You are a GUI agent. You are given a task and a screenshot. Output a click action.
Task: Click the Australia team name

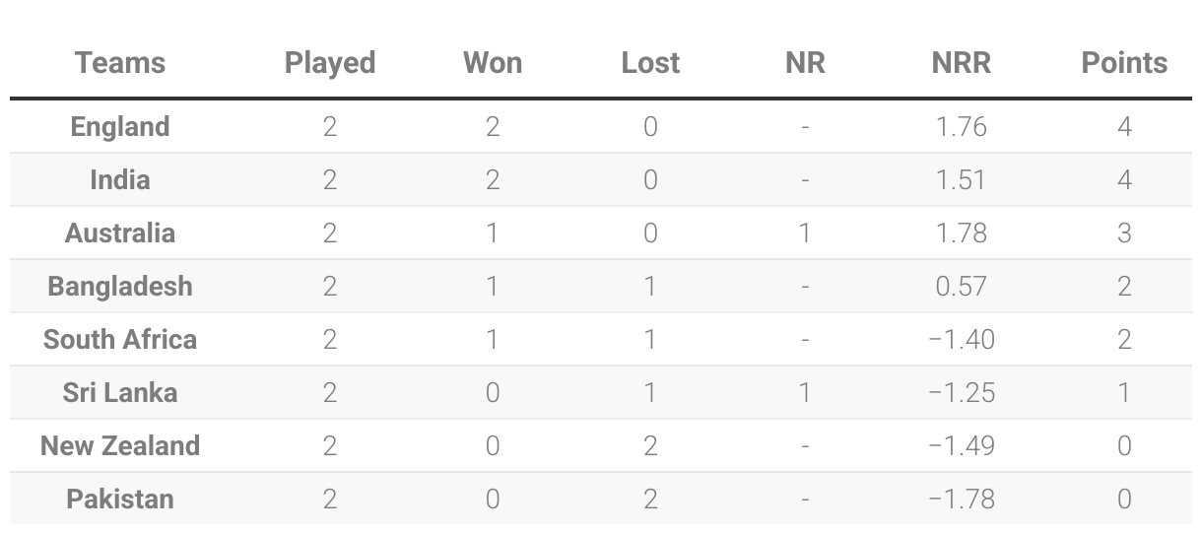(x=120, y=234)
